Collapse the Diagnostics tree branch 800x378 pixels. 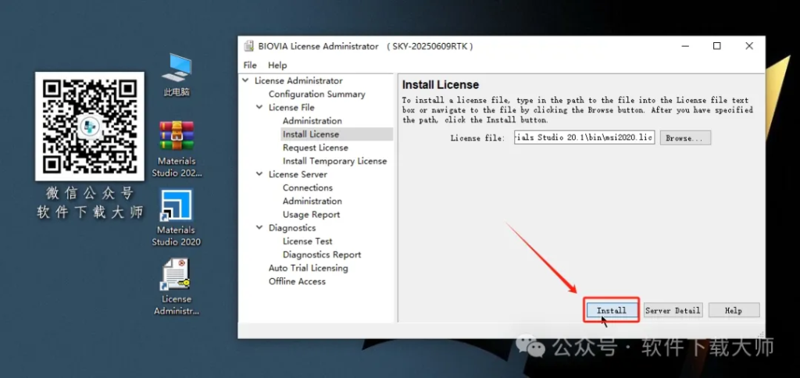click(x=260, y=228)
